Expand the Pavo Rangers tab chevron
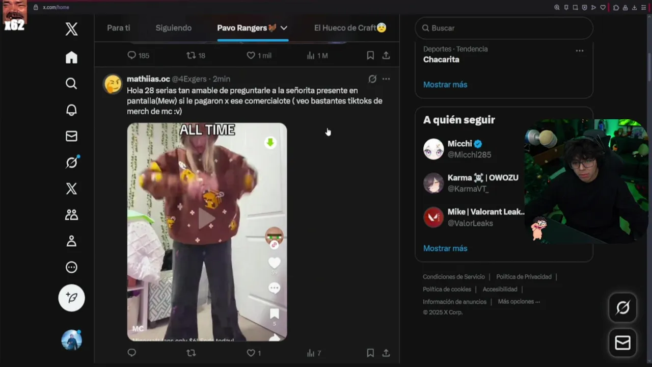The height and width of the screenshot is (367, 652). click(284, 28)
